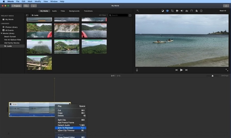Image resolution: width=231 pixels, height=138 pixels.
Task: Select the cropping tool
Action: 172,11
